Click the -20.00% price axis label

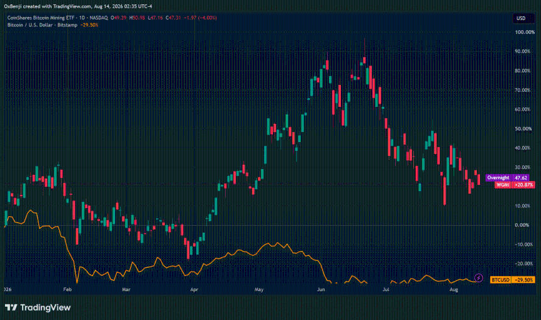tap(523, 263)
